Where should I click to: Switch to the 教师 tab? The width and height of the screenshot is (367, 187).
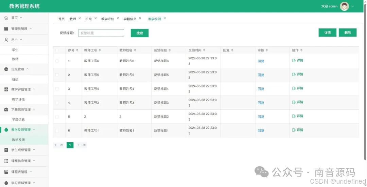point(73,19)
